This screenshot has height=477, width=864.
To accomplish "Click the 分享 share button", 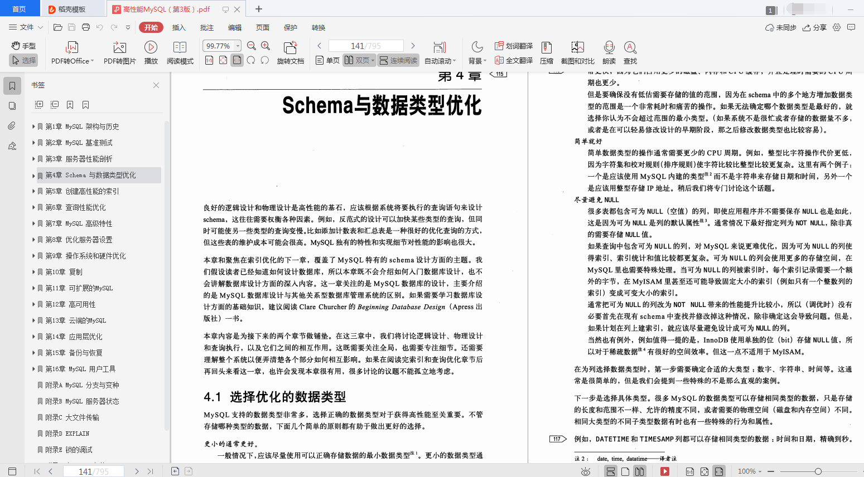I will pos(814,27).
